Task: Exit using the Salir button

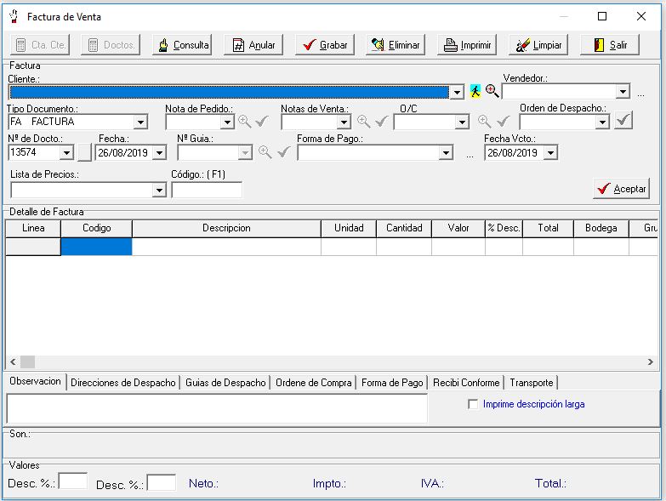Action: coord(609,45)
